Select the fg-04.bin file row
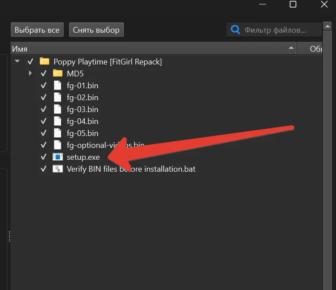 (82, 121)
